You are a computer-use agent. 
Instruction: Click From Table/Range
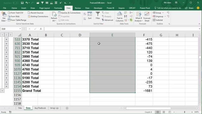(17, 20)
